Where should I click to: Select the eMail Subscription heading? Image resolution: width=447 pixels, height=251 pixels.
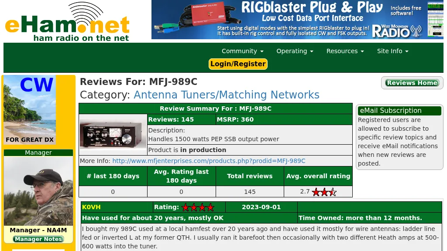click(x=399, y=110)
